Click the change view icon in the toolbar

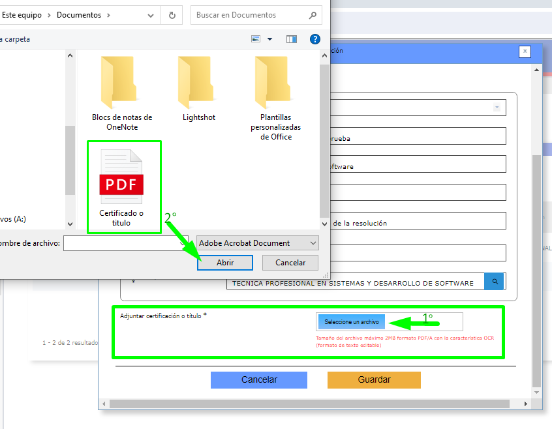(x=256, y=39)
